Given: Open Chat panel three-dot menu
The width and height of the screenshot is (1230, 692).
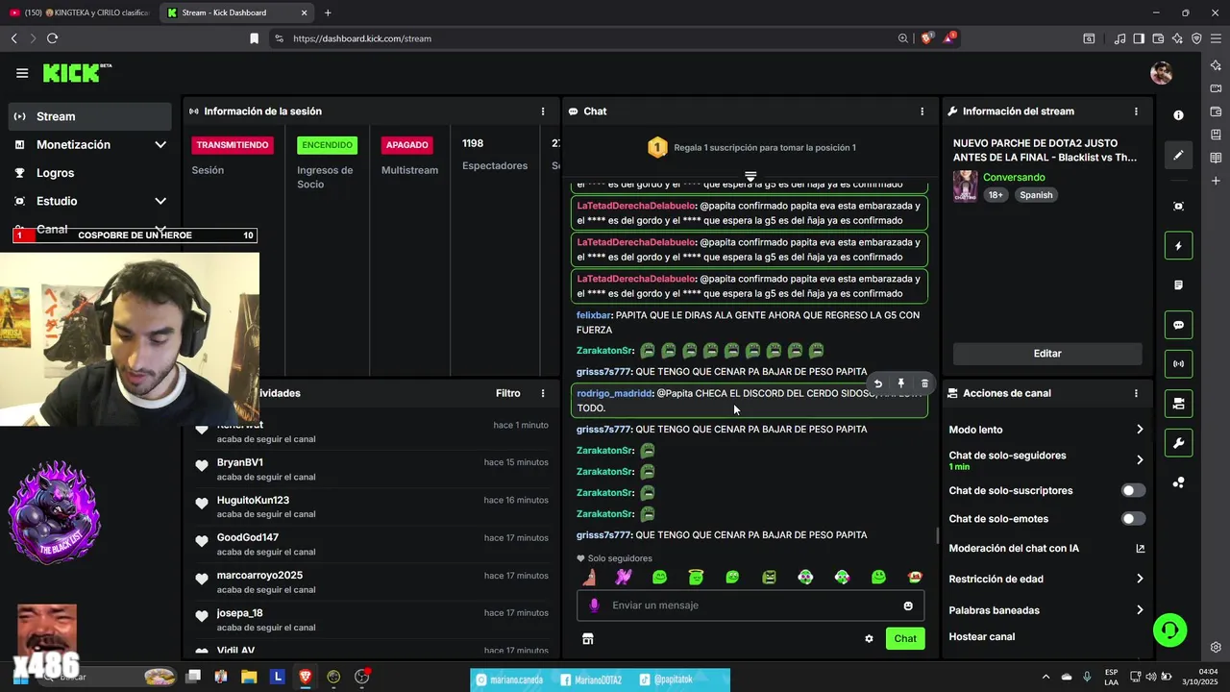Looking at the screenshot, I should (922, 111).
